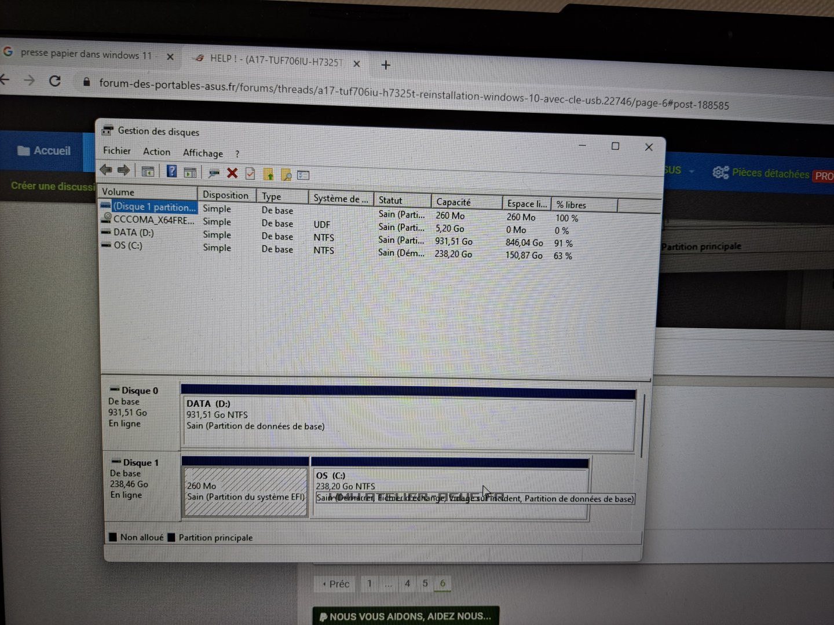The width and height of the screenshot is (834, 625).
Task: Click the show/hide console tree icon
Action: (x=148, y=171)
